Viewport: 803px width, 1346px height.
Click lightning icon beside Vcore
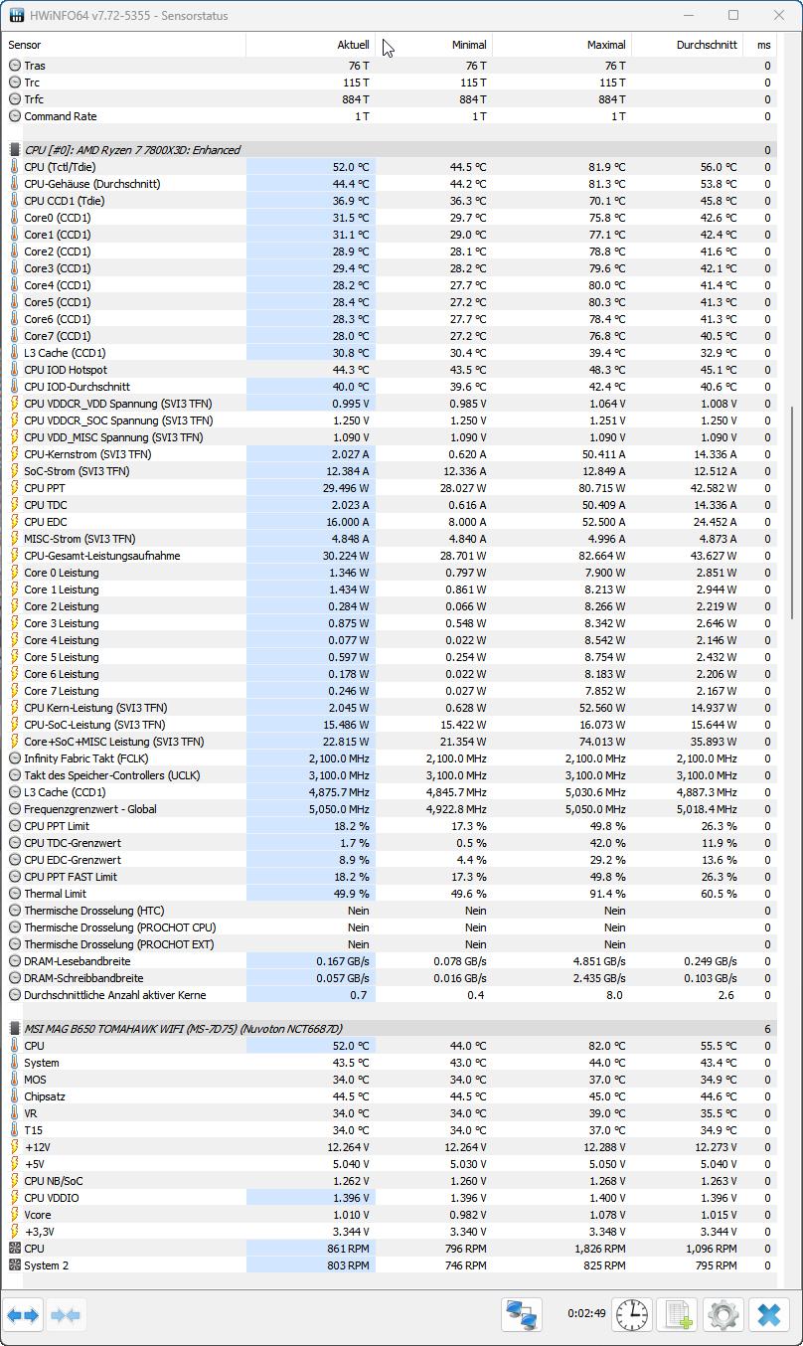click(15, 1215)
